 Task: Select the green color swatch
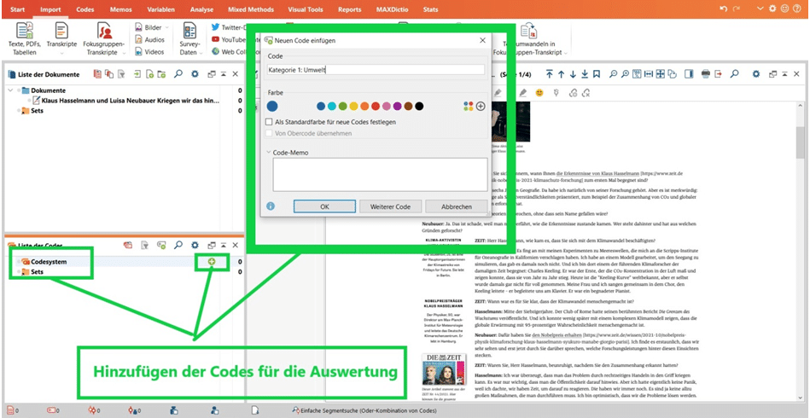[x=343, y=107]
